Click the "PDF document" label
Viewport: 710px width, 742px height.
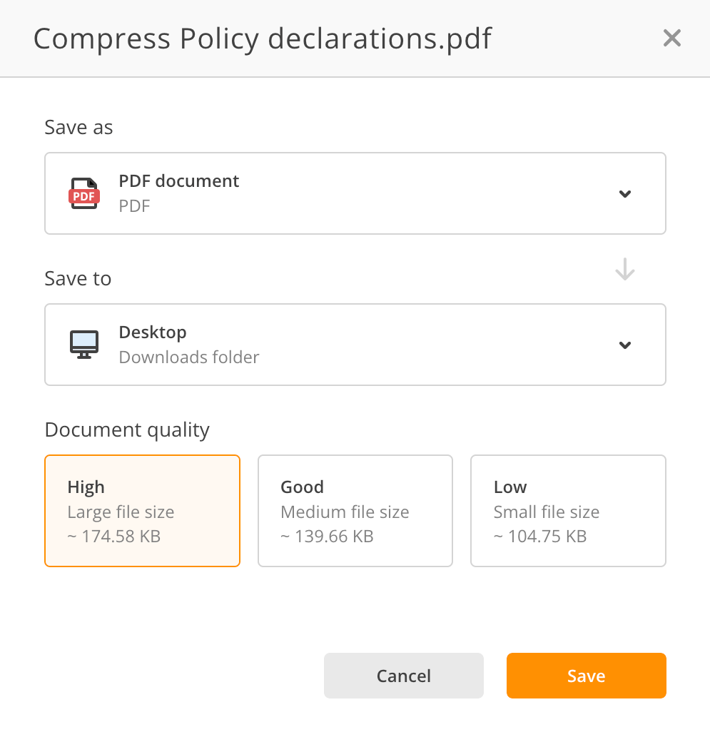click(179, 181)
